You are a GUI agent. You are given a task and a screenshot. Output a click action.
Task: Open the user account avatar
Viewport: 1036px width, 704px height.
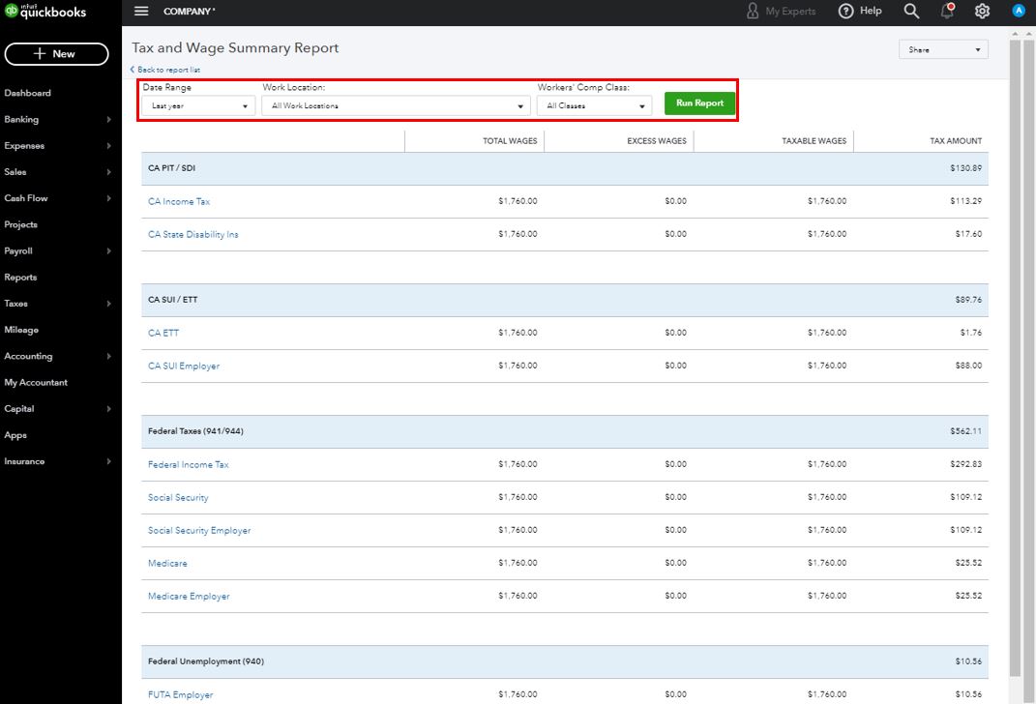(1019, 11)
